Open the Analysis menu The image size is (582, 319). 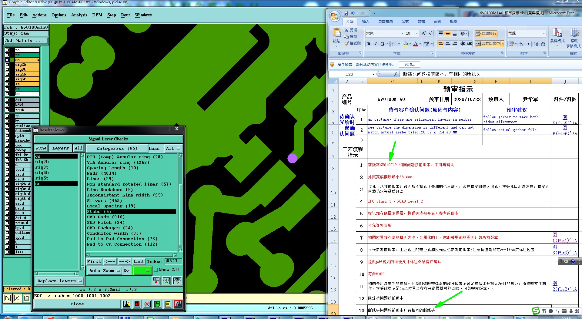coord(79,15)
